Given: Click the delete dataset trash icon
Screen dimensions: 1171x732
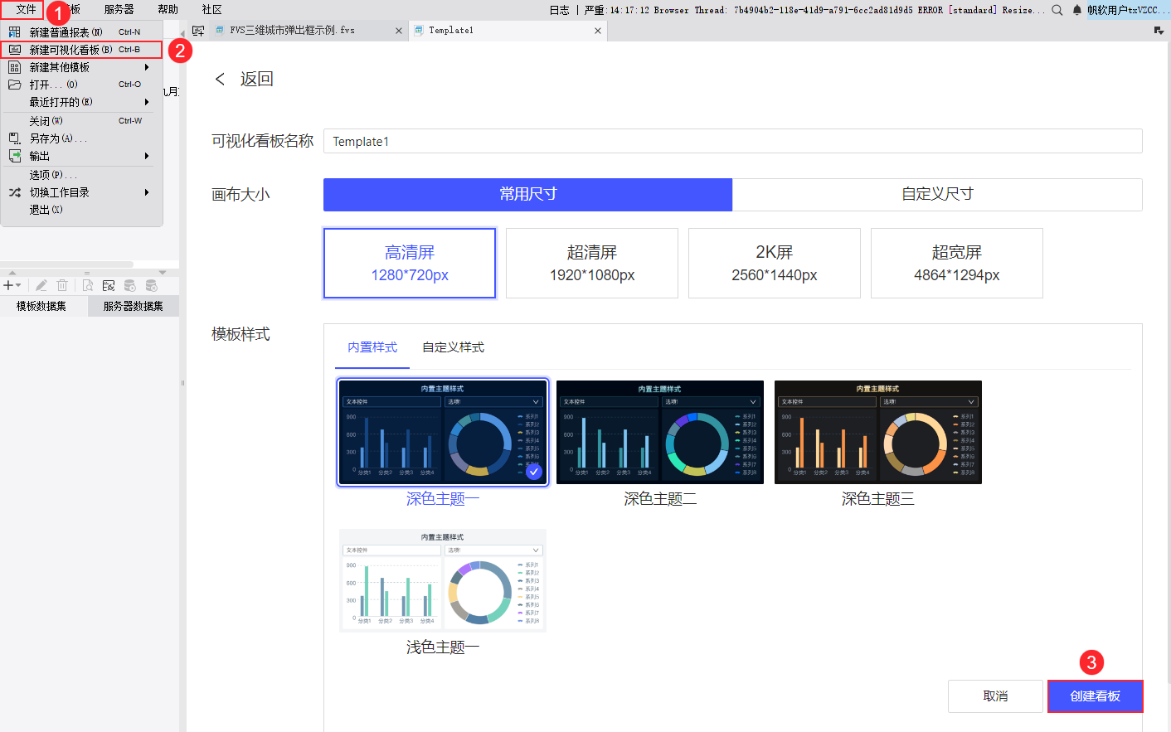Looking at the screenshot, I should (x=62, y=285).
